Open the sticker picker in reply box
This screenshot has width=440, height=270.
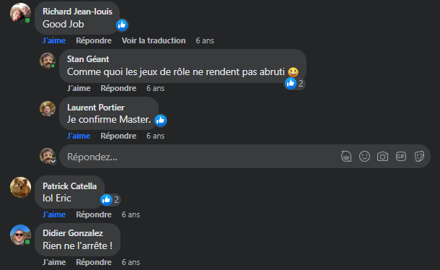pos(419,157)
